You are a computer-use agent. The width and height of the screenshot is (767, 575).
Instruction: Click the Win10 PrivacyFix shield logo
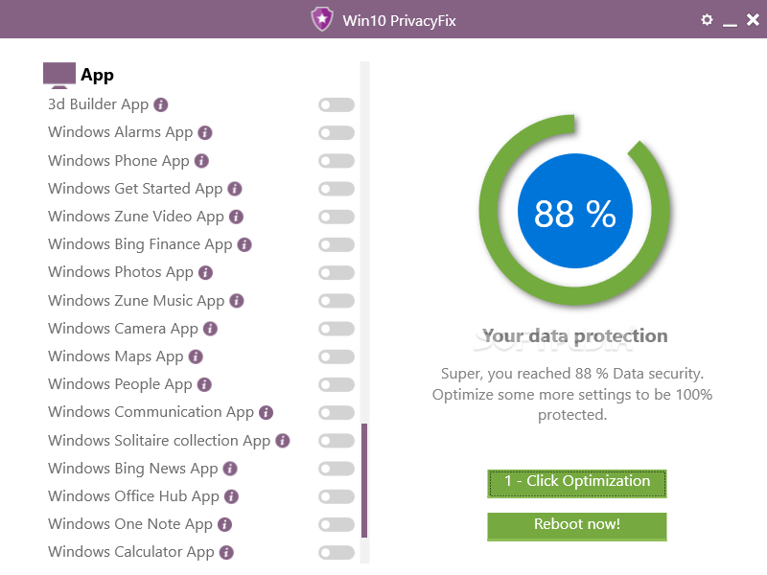coord(322,19)
